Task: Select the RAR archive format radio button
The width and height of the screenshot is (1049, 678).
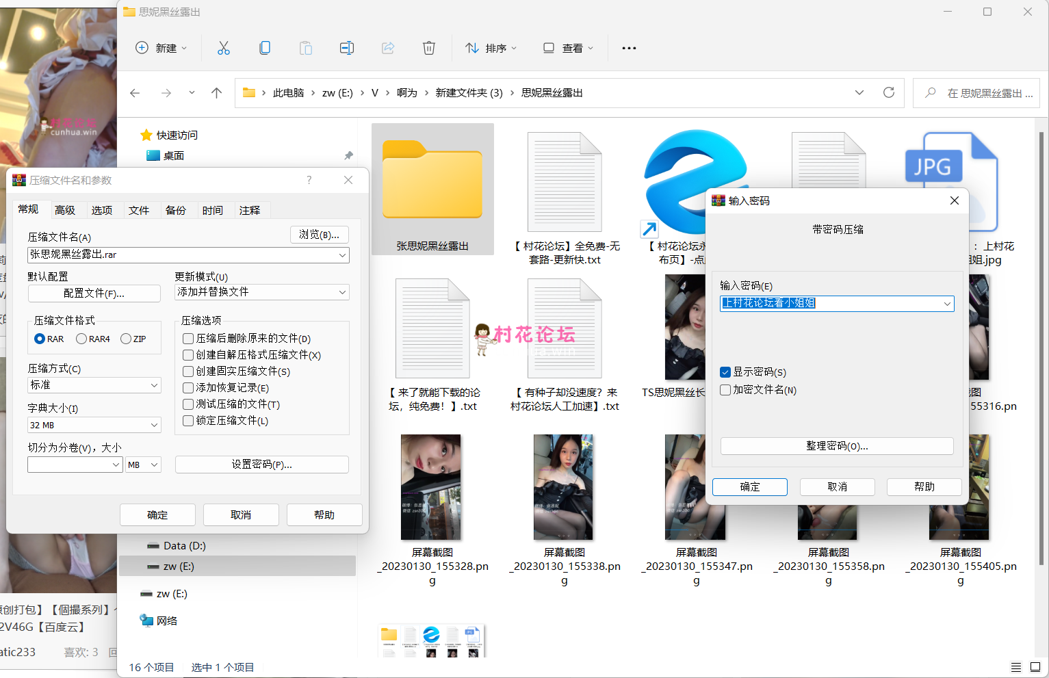Action: click(40, 339)
